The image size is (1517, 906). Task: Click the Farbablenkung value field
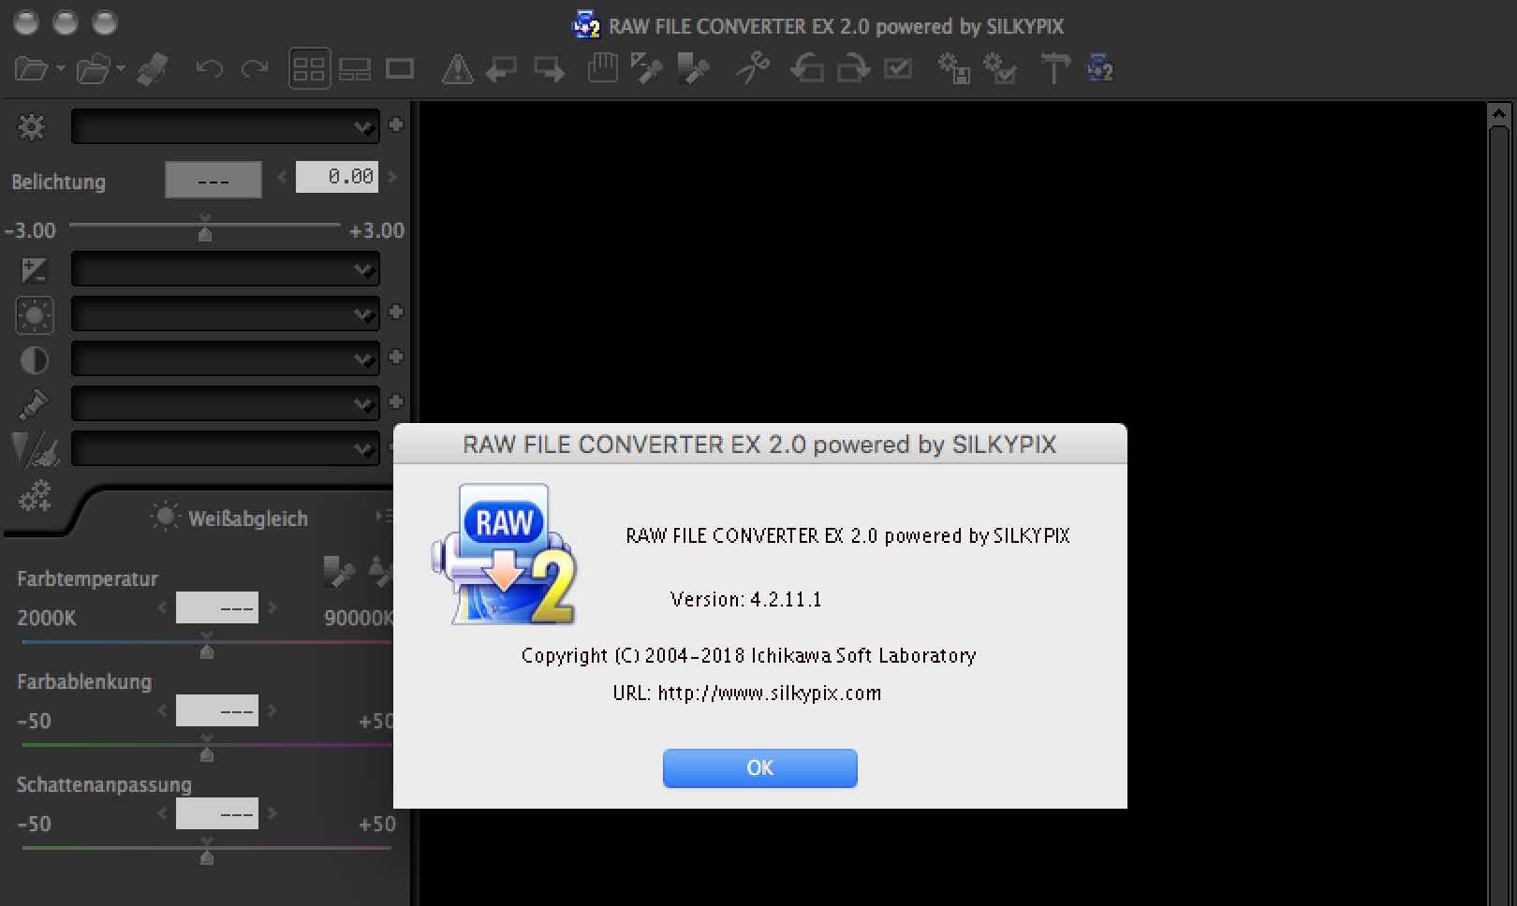pos(217,711)
